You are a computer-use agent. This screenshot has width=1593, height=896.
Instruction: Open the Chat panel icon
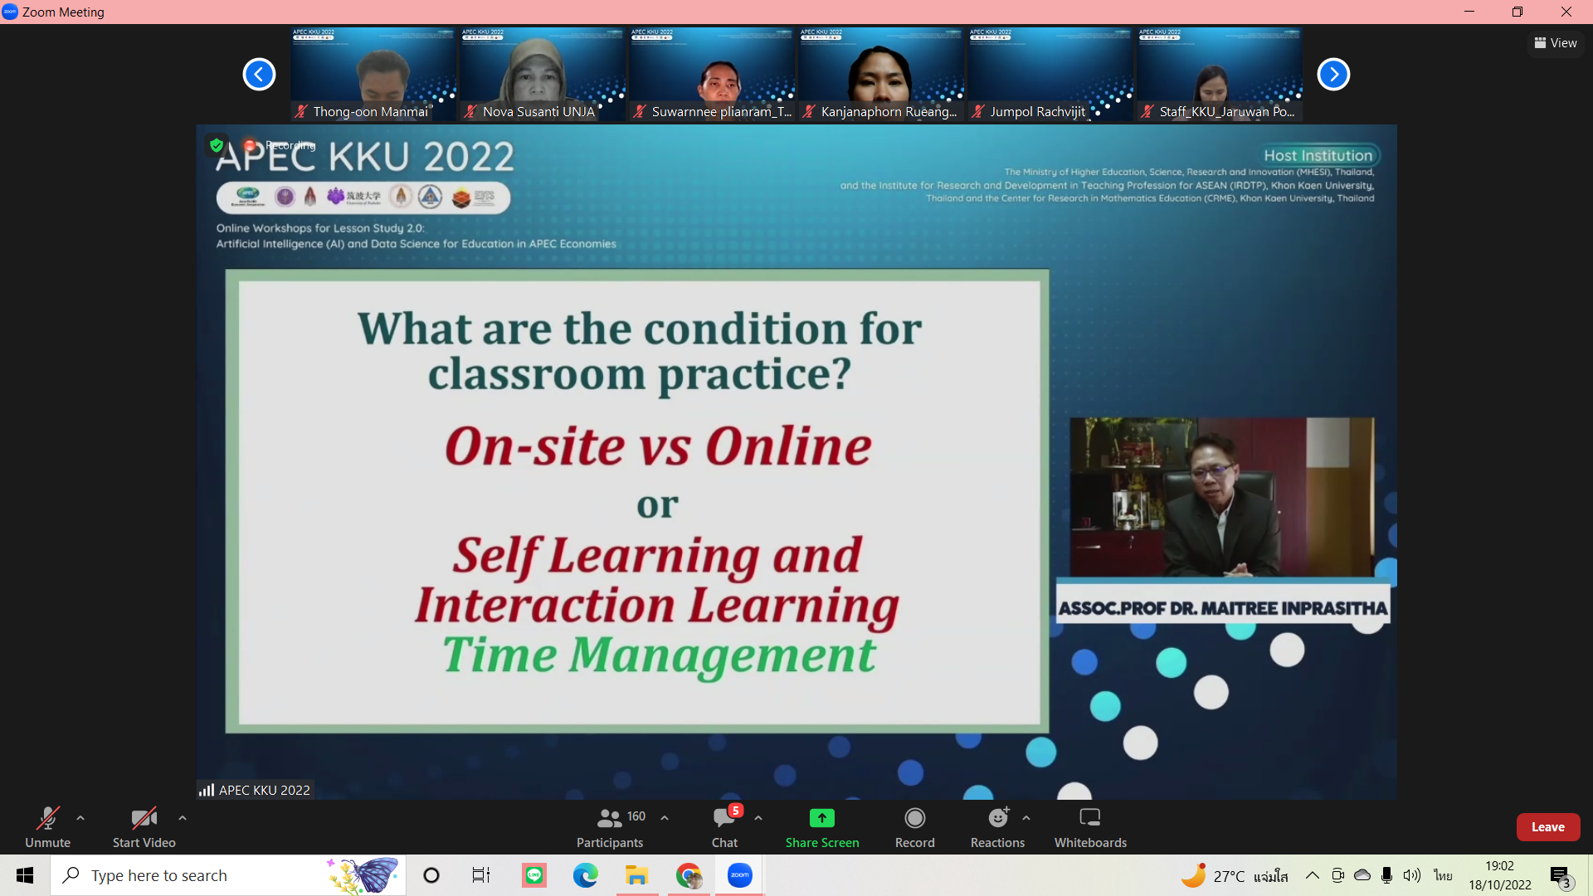[x=724, y=819]
